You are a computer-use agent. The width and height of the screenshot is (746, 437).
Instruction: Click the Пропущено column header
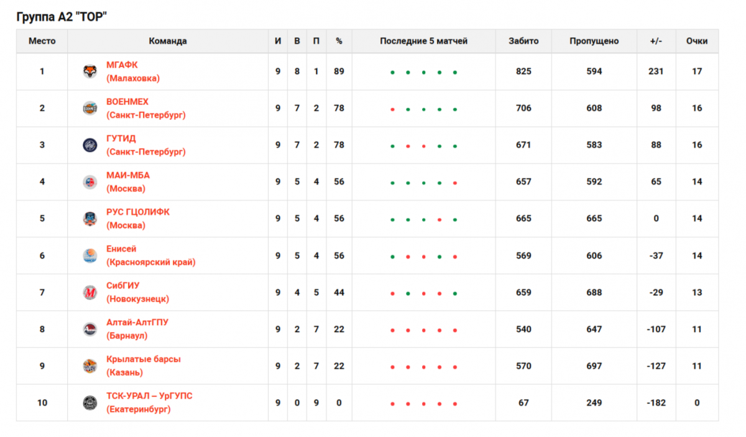point(594,41)
